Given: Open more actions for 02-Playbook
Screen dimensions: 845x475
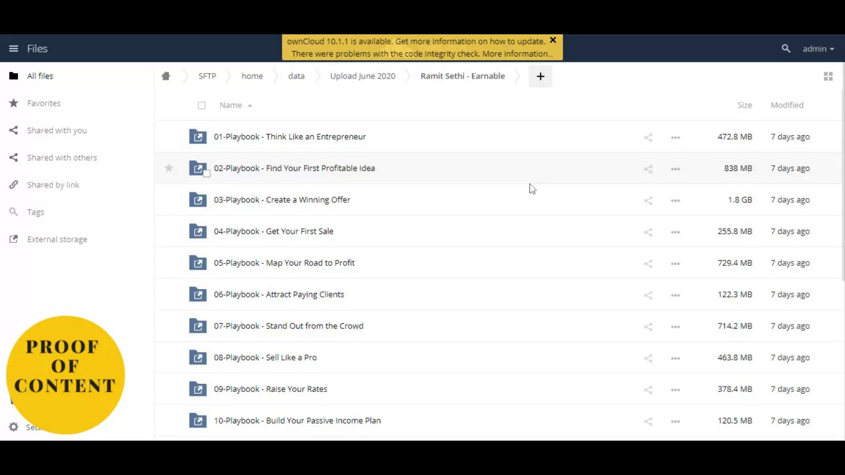Looking at the screenshot, I should point(675,169).
